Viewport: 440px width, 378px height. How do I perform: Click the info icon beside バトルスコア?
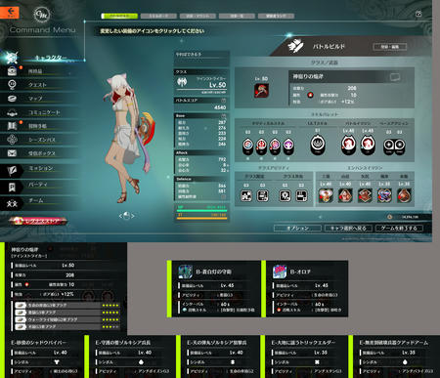coord(224,101)
